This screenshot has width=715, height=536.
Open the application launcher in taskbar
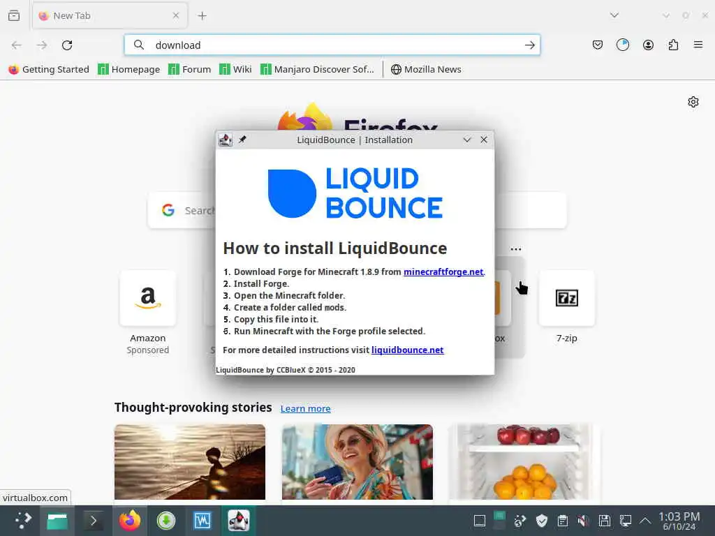[x=22, y=521]
